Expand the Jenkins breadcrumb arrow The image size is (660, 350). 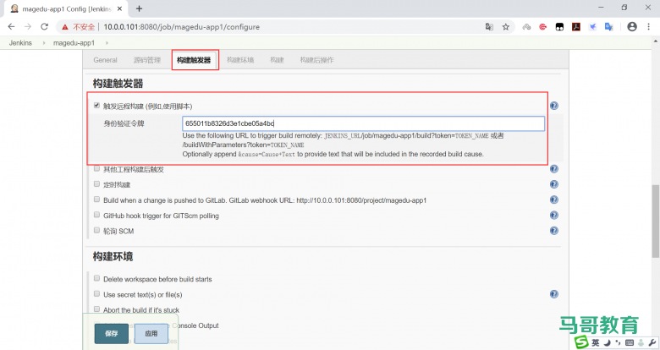(x=44, y=43)
